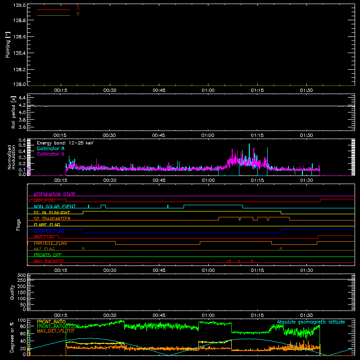Click the 4.4 tick on Roll period axis
Image resolution: width=360 pixels, height=360 pixels.
[22, 98]
